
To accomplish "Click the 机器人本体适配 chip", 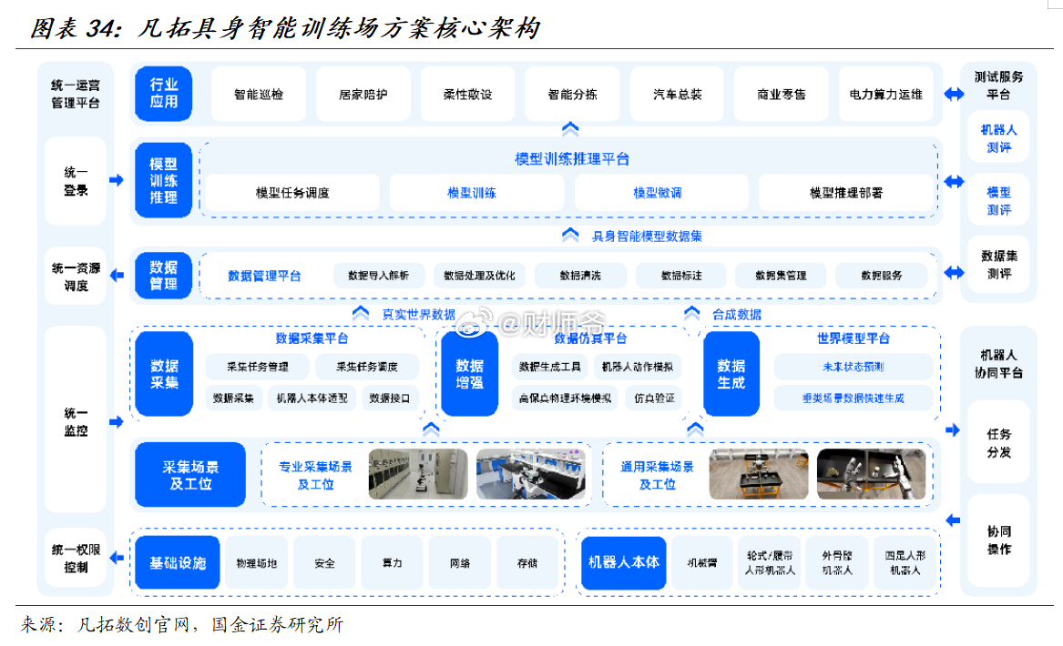I will click(312, 399).
